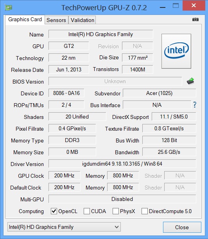
Task: Click the Release Date field Jun 1, 2013
Action: (69, 69)
